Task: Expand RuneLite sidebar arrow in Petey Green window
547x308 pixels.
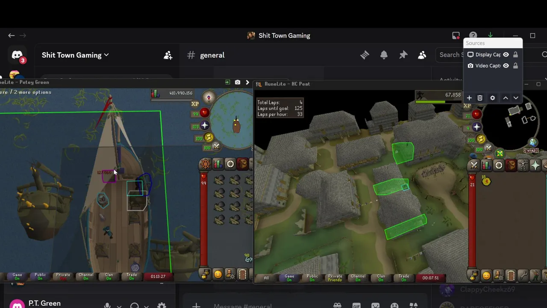Action: pyautogui.click(x=247, y=82)
